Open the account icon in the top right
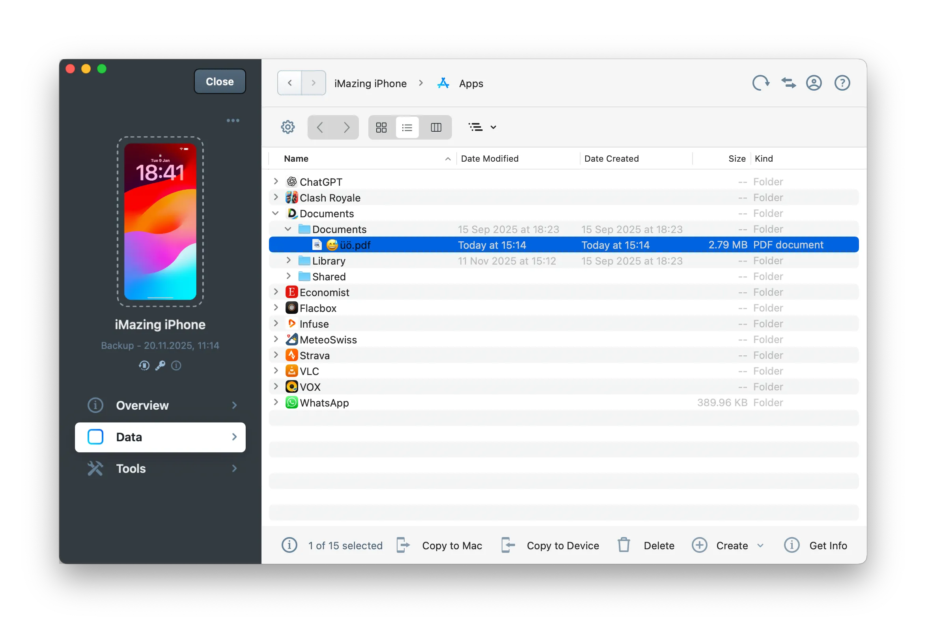 (x=814, y=83)
